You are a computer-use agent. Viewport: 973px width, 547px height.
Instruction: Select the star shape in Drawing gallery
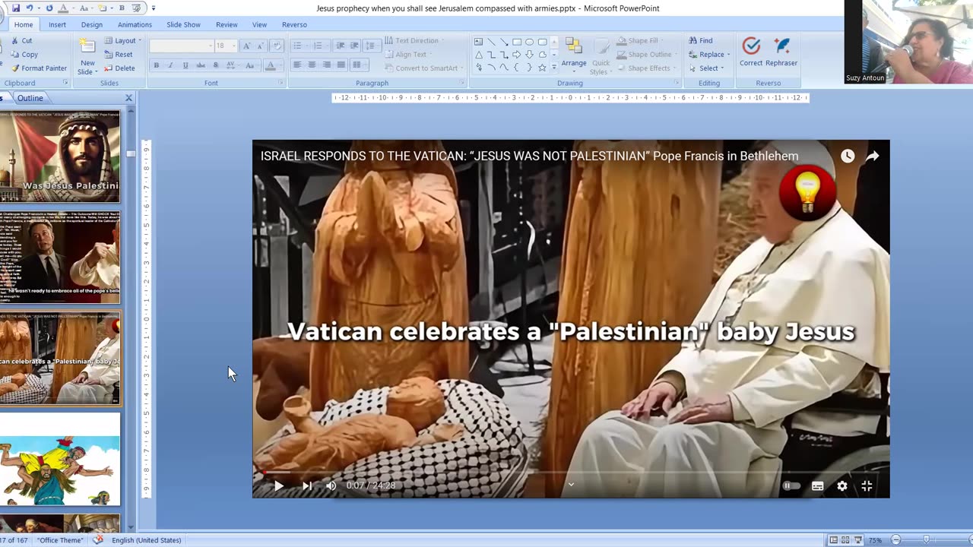click(542, 68)
